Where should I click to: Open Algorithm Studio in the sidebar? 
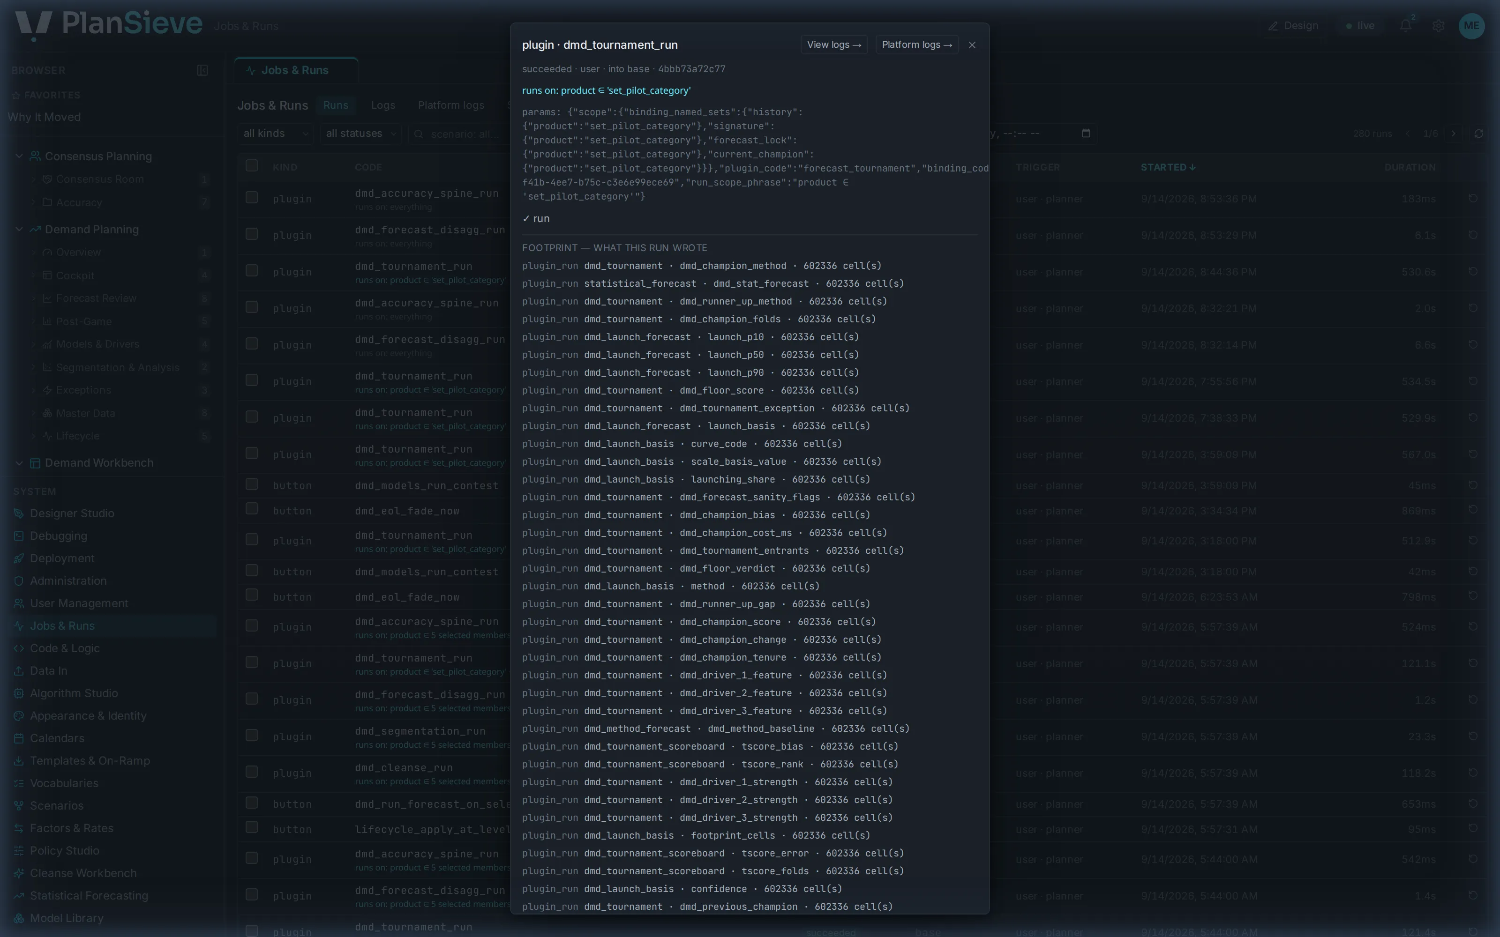point(74,693)
